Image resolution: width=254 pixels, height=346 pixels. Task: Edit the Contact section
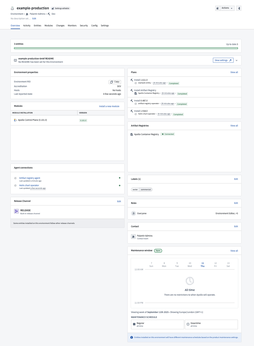tap(236, 227)
